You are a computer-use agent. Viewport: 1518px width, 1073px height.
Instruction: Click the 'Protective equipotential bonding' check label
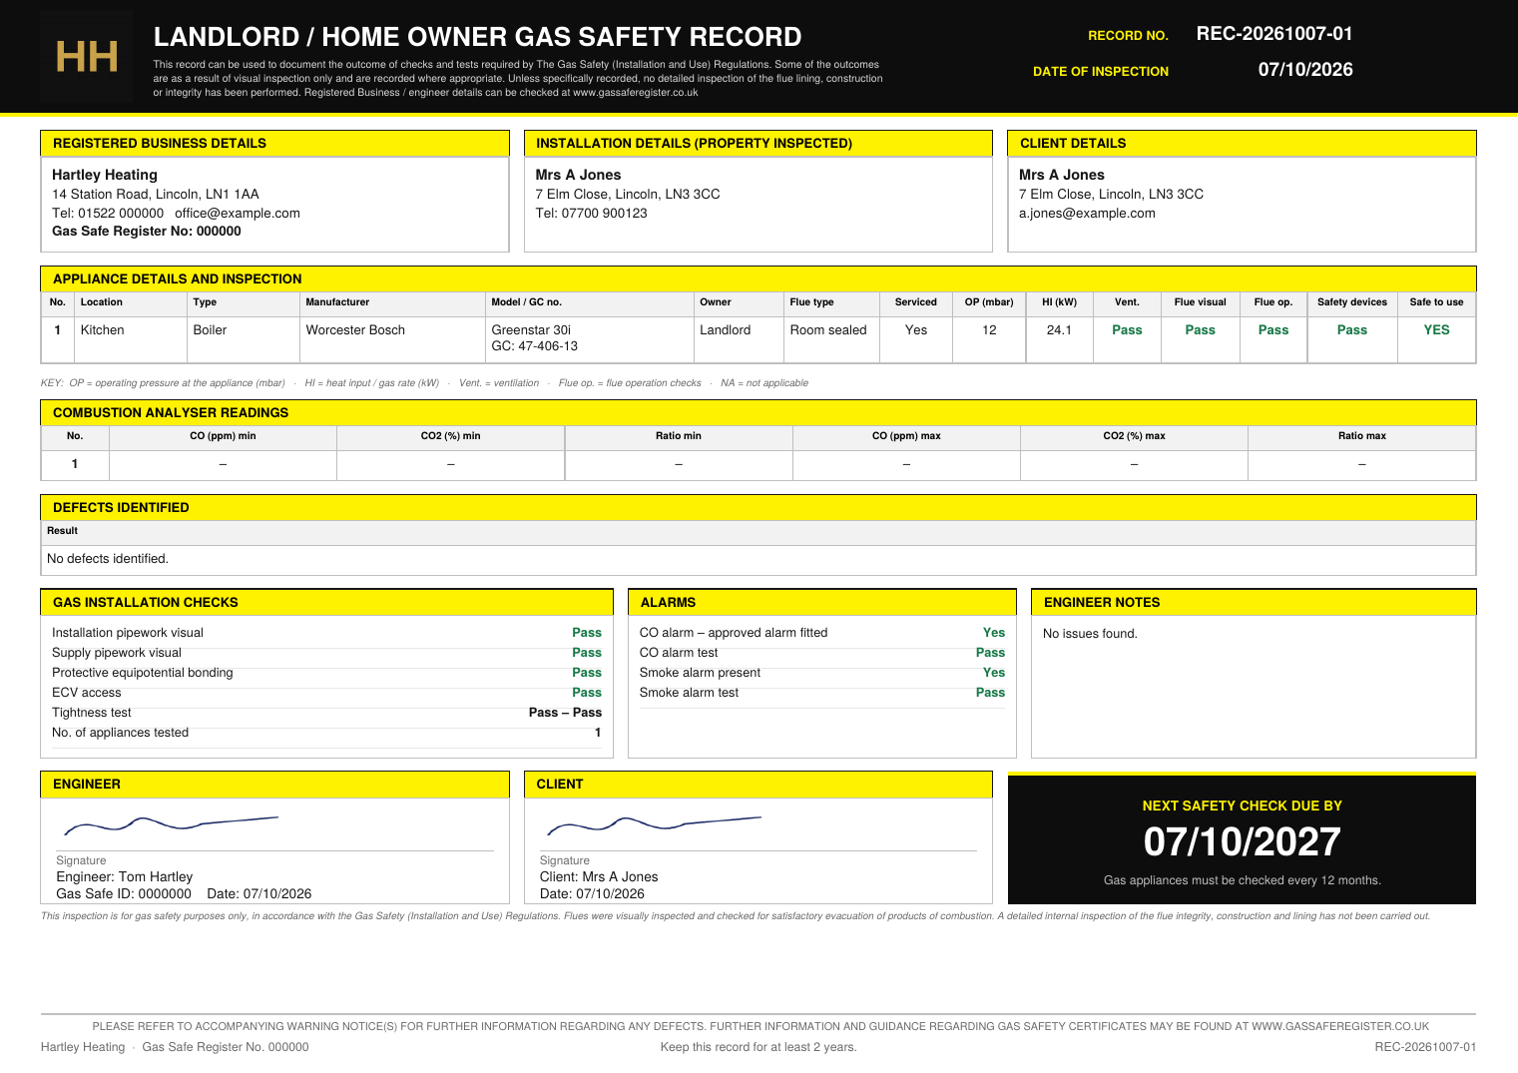tap(143, 673)
